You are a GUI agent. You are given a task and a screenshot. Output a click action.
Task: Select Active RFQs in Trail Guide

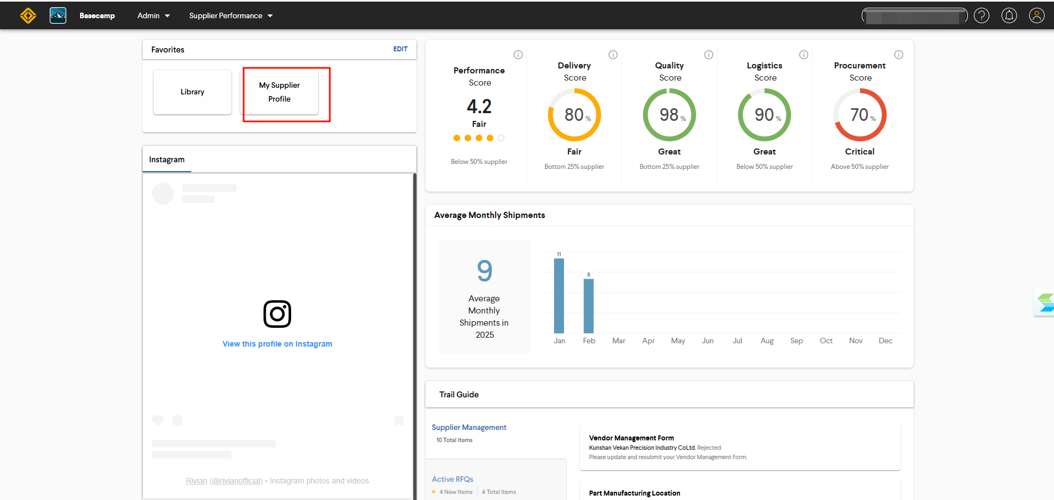click(452, 479)
